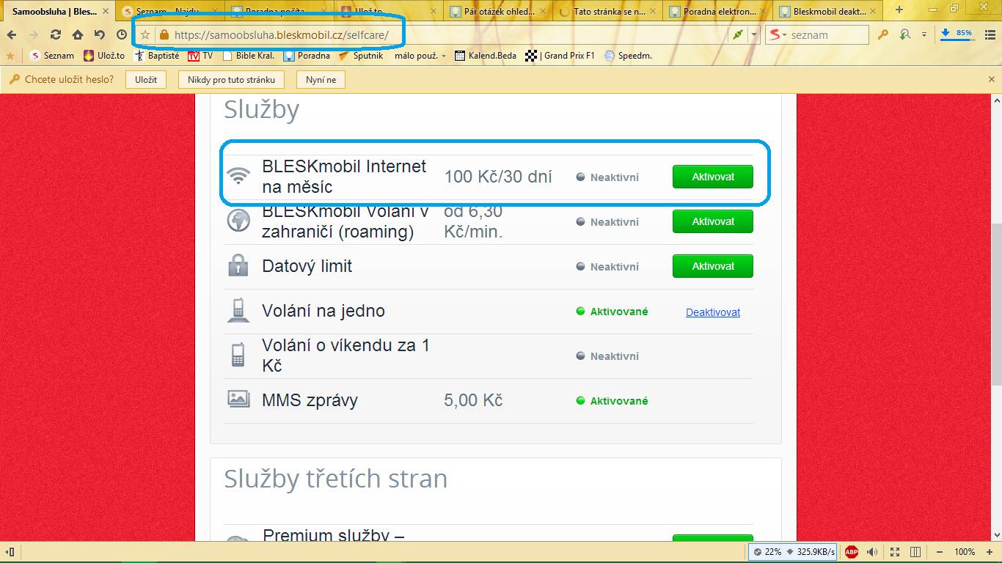
Task: Click the AdBlock Plus ABP icon
Action: [852, 552]
